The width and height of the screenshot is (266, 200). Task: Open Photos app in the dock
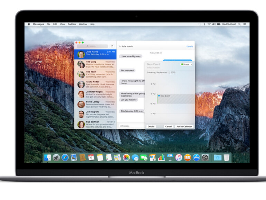point(126,157)
